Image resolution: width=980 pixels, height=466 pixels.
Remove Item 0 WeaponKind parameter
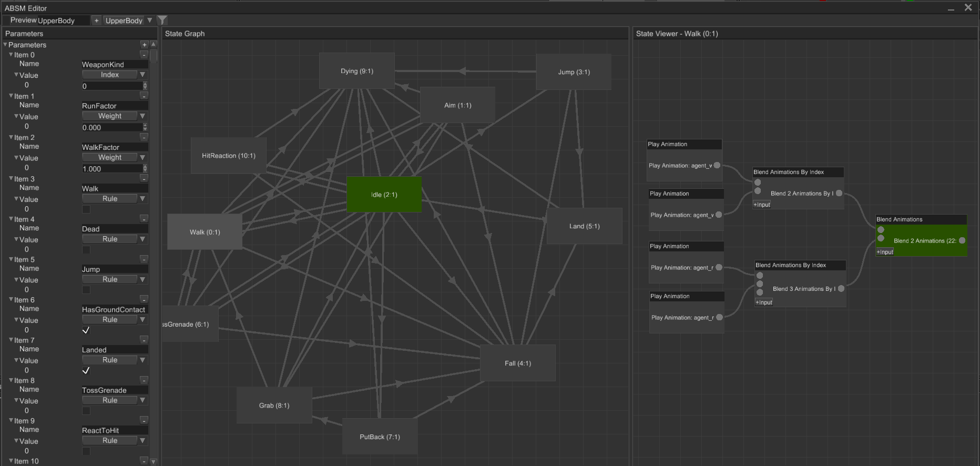(144, 55)
